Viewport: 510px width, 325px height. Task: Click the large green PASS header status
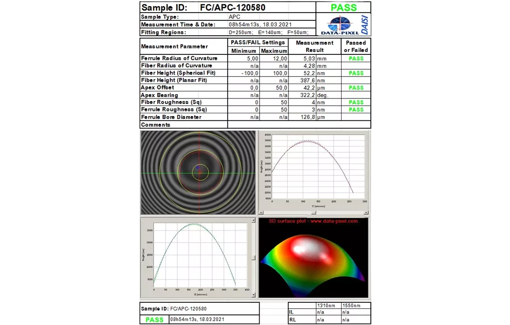343,7
